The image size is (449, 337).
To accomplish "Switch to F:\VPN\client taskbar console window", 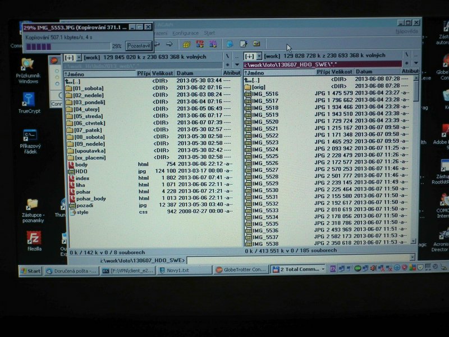I will click(x=128, y=271).
